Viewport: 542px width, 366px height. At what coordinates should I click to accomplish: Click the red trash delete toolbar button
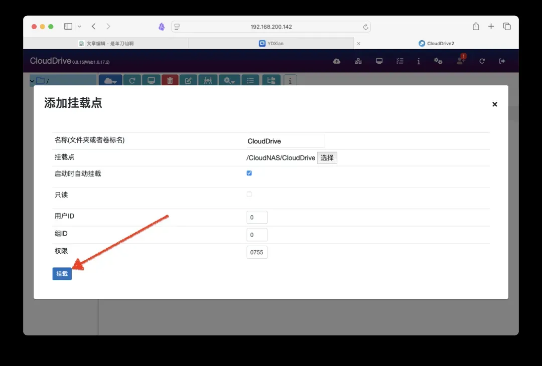point(170,81)
